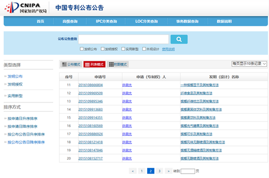Open application number 2015108121418

click(90, 142)
